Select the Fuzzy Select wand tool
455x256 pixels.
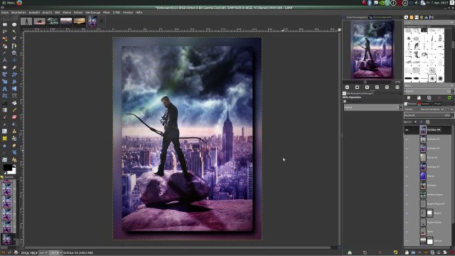pyautogui.click(x=14, y=31)
